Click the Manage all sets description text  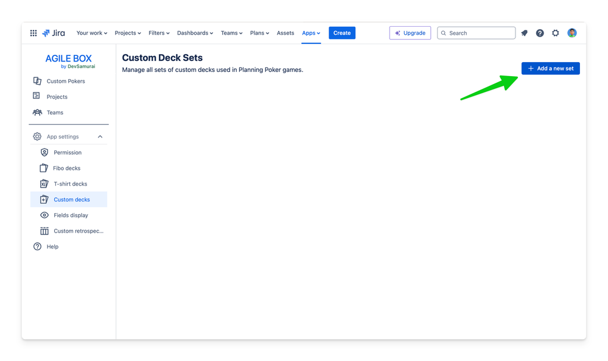(x=212, y=70)
